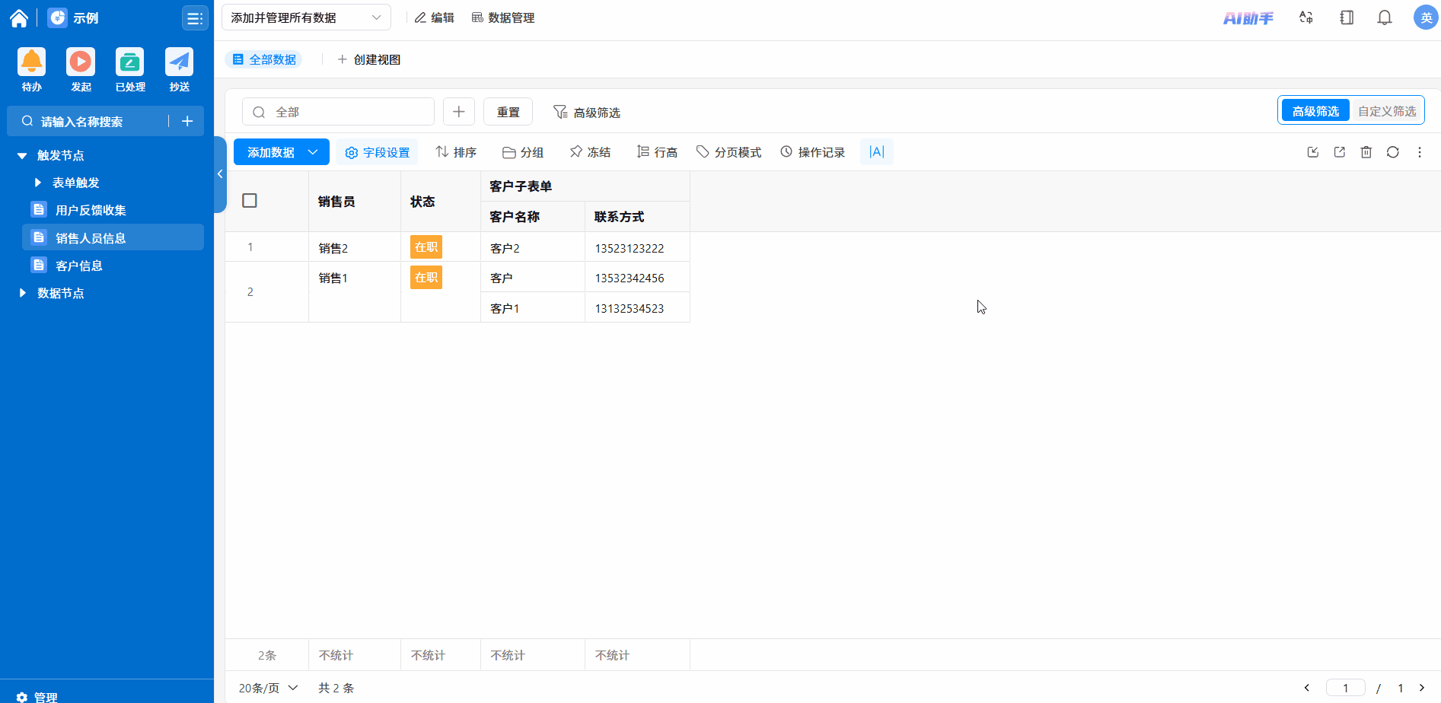Collapse the left sidebar handle
Screen dimensions: 1441x703
click(220, 174)
